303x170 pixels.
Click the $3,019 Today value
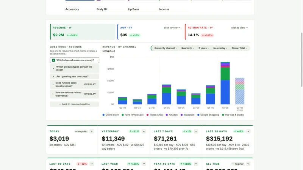click(x=59, y=139)
